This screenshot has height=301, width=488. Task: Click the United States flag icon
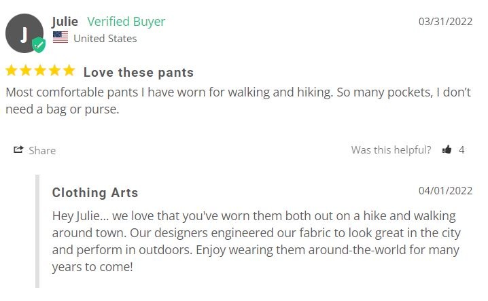click(60, 37)
